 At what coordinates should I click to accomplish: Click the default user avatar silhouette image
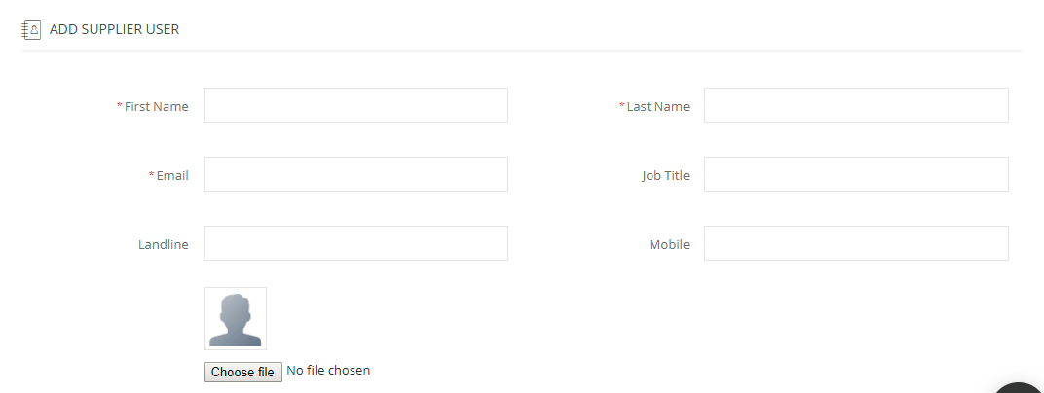point(235,318)
